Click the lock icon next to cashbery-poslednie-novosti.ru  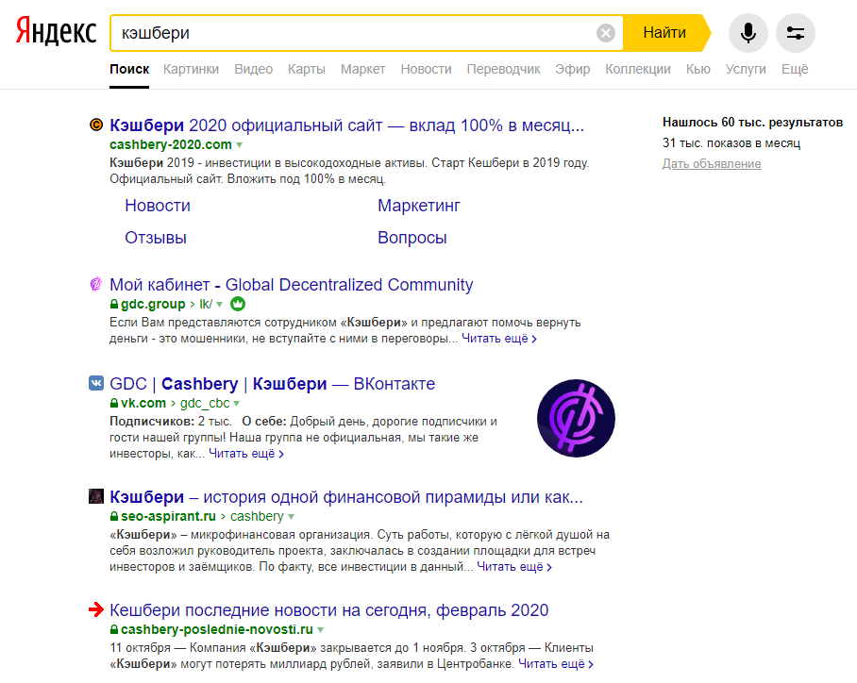pos(113,629)
